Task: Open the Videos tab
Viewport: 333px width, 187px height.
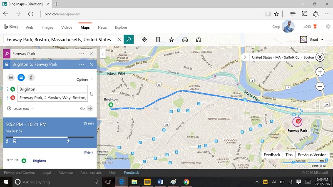Action: click(67, 27)
